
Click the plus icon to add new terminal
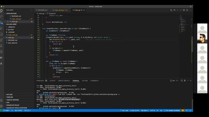[177, 81]
